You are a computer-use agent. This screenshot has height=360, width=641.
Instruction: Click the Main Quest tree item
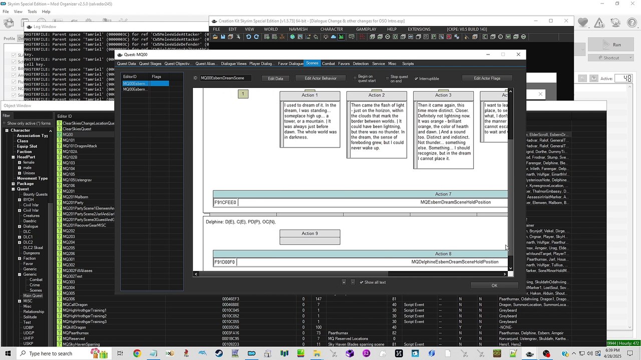(33, 295)
